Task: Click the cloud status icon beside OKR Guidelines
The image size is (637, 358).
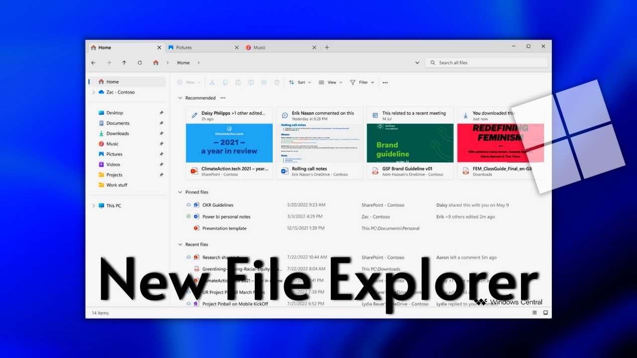Action: 188,205
